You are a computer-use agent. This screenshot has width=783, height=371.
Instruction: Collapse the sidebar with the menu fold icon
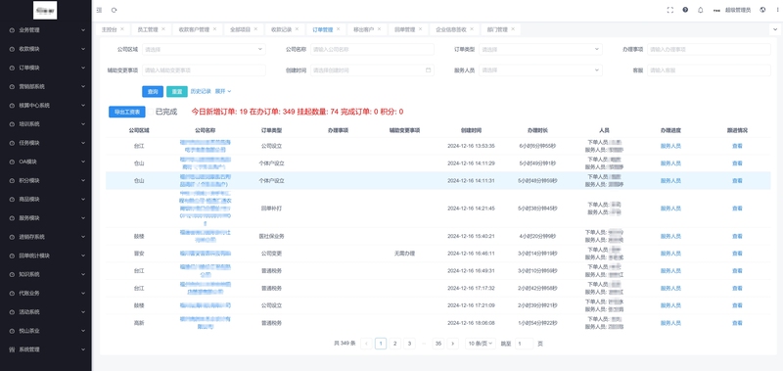tap(100, 10)
